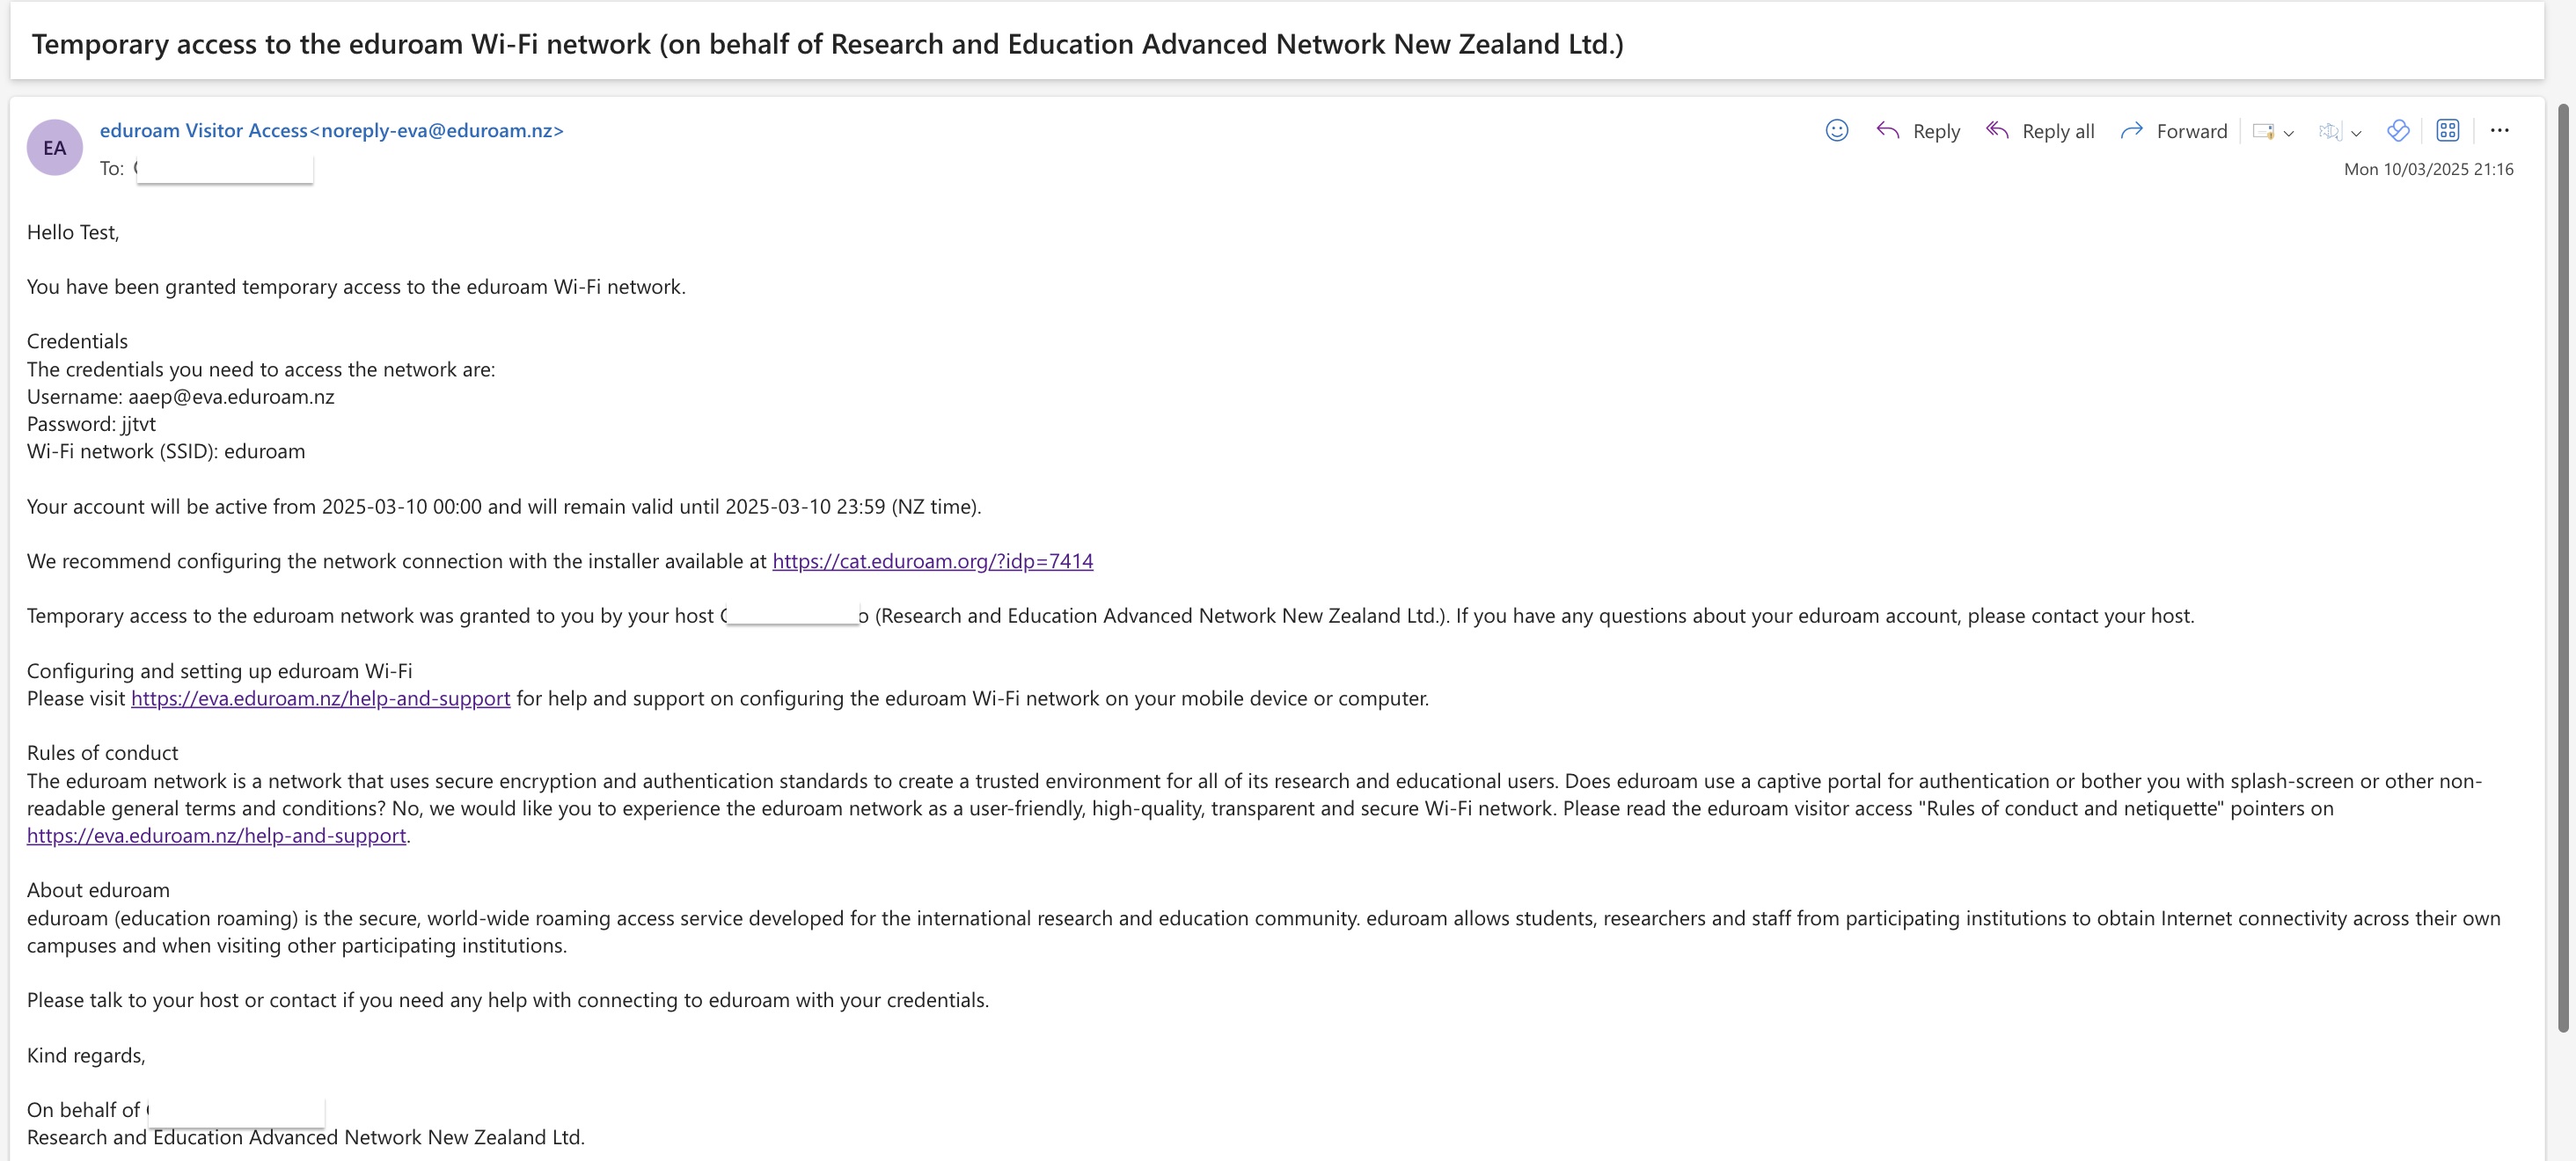Click the Loop rings icon in the toolbar

(x=2398, y=130)
